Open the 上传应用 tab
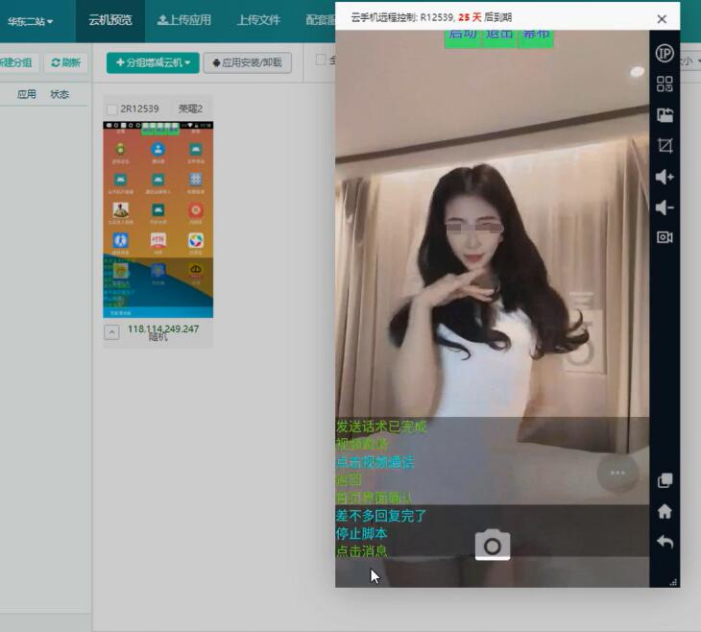 click(184, 20)
